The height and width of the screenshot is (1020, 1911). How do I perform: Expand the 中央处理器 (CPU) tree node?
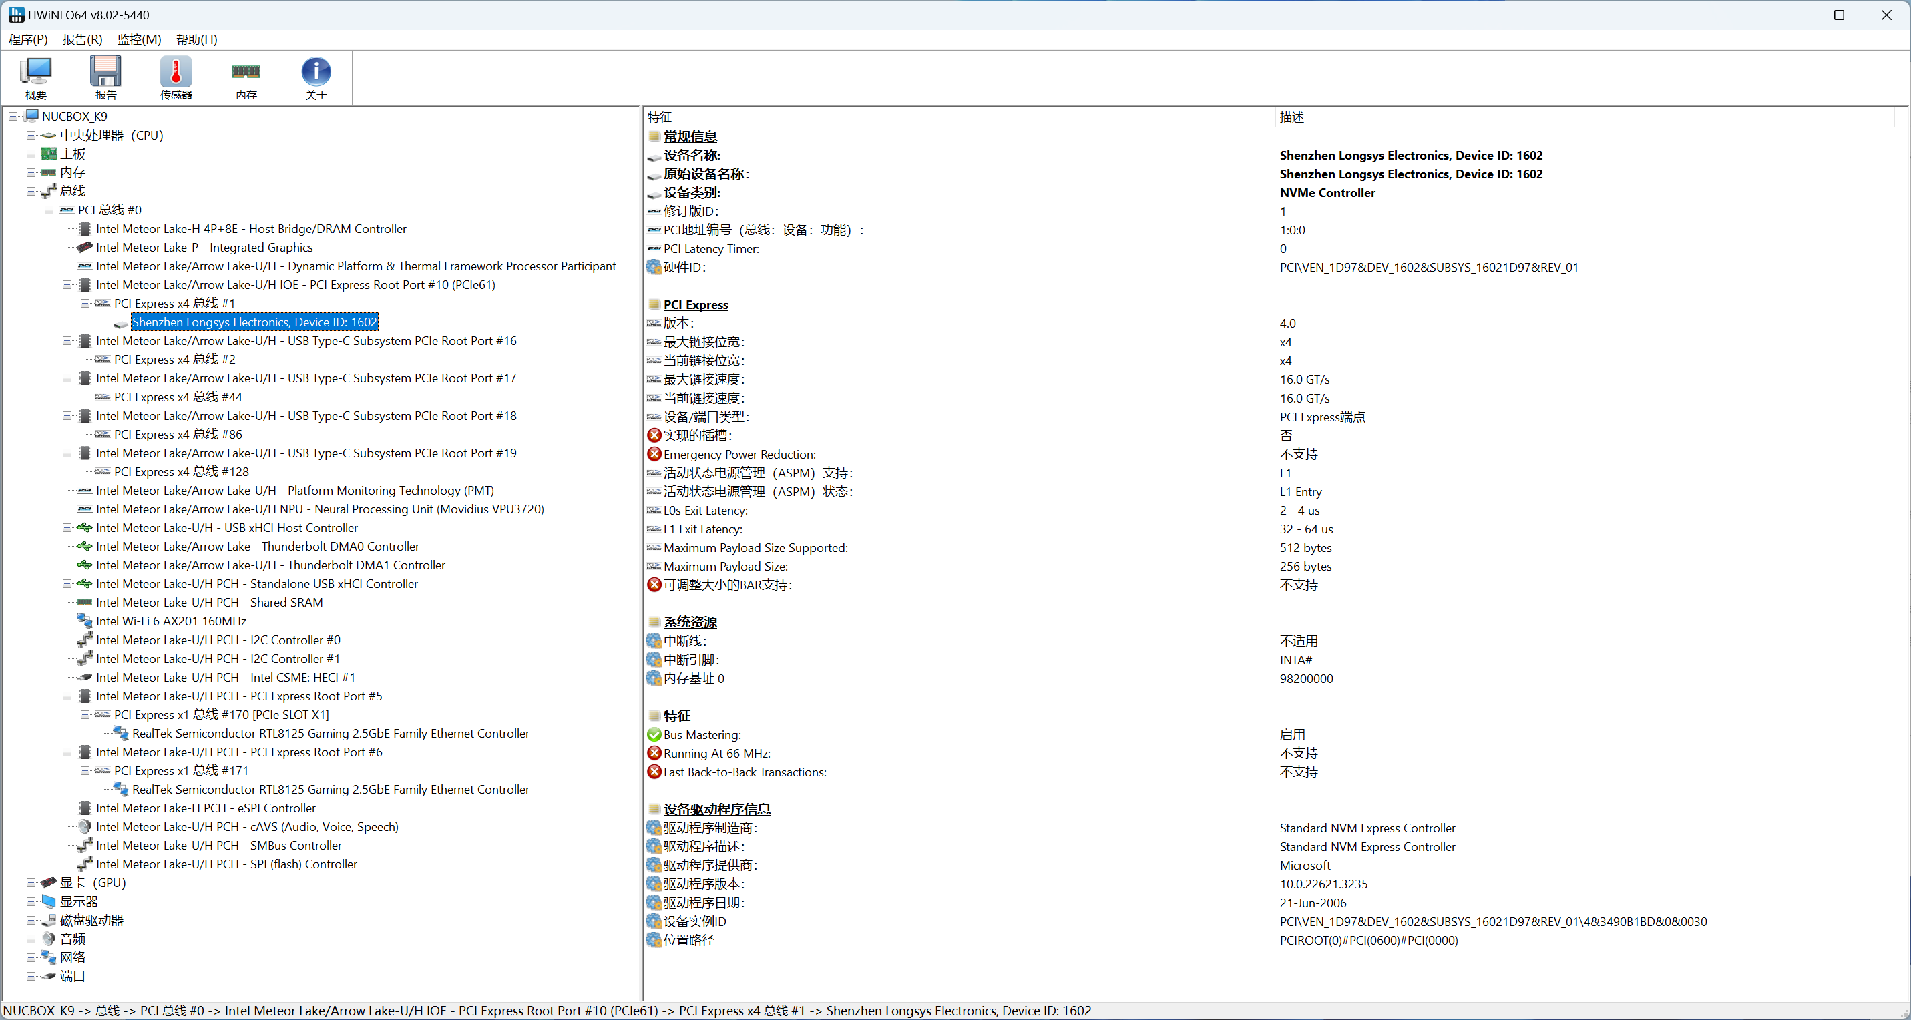coord(31,135)
